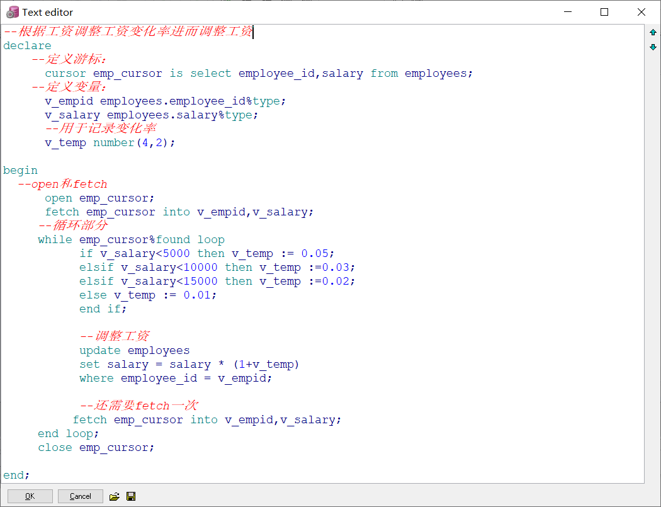Open file with the folder icon
The image size is (661, 507).
point(114,496)
